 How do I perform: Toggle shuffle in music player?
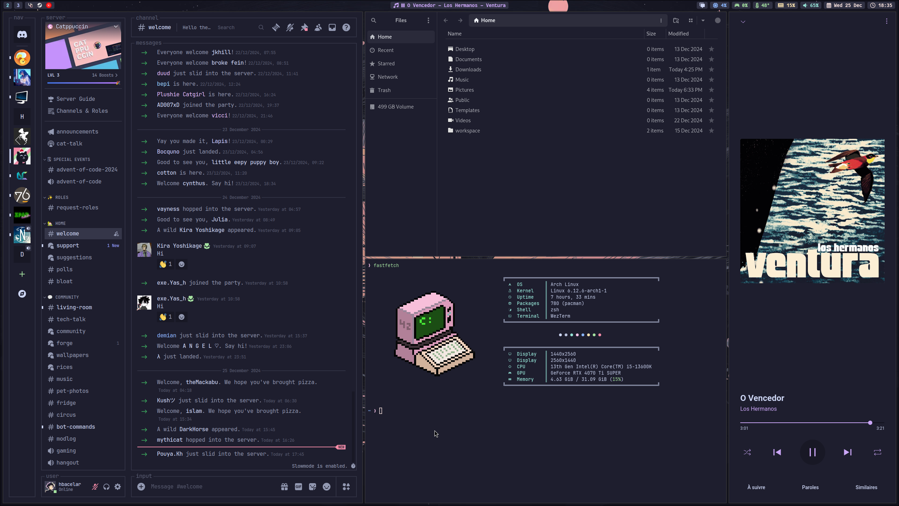pos(747,452)
